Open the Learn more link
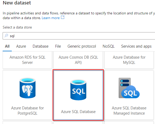The image size is (155, 124). click(x=51, y=18)
